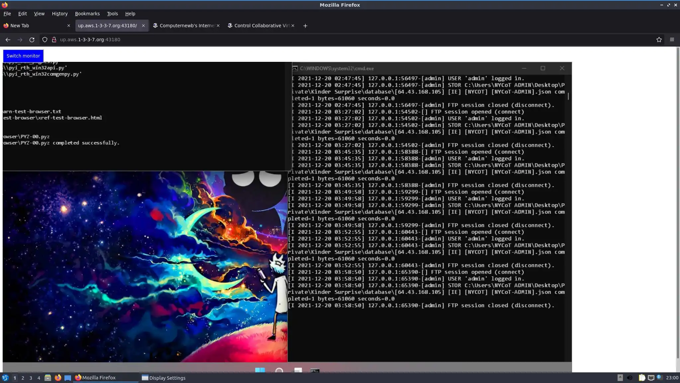Open the Bookmarks menu
Viewport: 680px width, 383px height.
point(87,14)
